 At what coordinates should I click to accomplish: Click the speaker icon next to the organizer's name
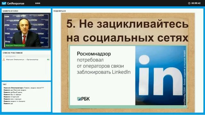coord(48,60)
